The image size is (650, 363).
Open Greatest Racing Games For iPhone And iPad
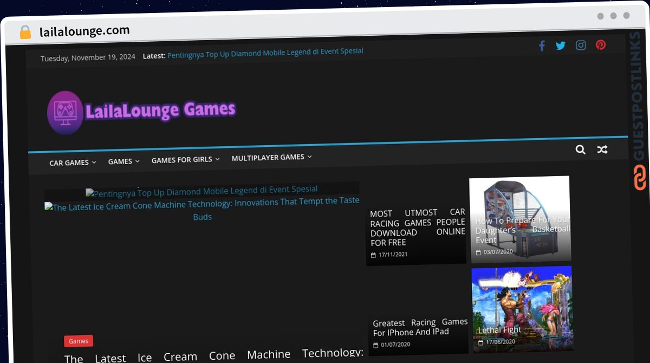point(420,327)
